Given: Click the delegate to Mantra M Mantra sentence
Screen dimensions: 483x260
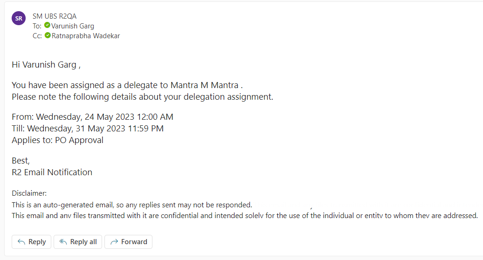Looking at the screenshot, I should [x=127, y=85].
